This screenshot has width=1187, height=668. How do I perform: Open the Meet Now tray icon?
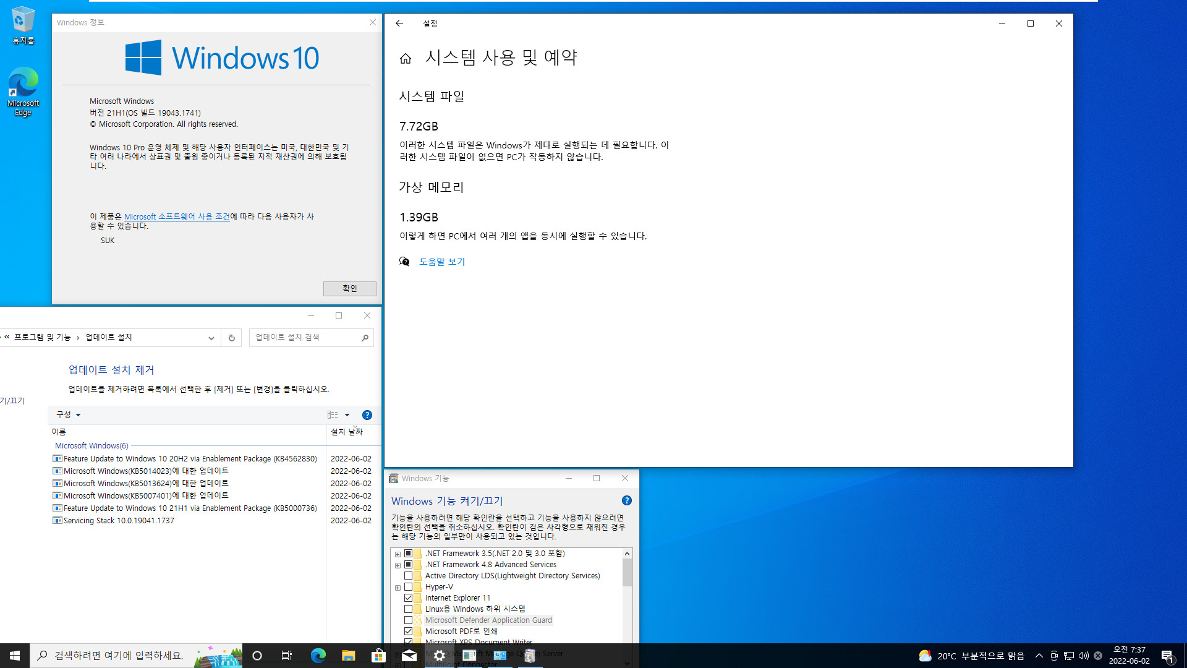click(x=1054, y=656)
